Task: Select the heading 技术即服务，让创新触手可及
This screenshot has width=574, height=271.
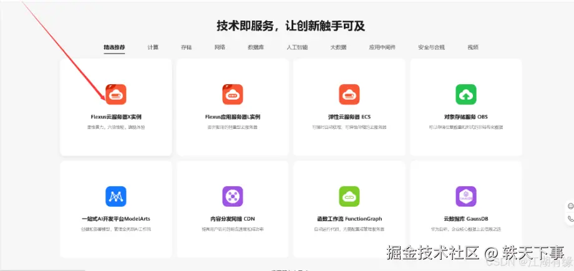Action: (291, 26)
